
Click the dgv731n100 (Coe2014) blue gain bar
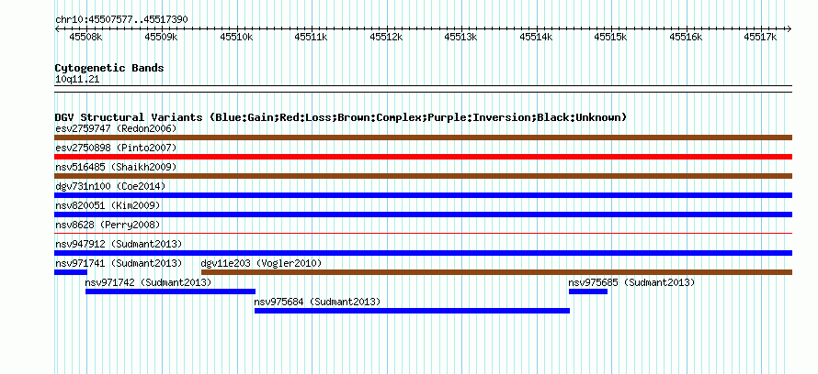click(423, 195)
